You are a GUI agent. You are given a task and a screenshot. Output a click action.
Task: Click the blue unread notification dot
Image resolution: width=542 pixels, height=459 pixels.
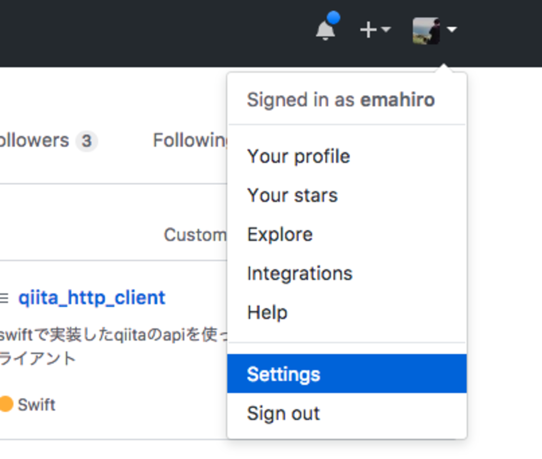(x=333, y=18)
